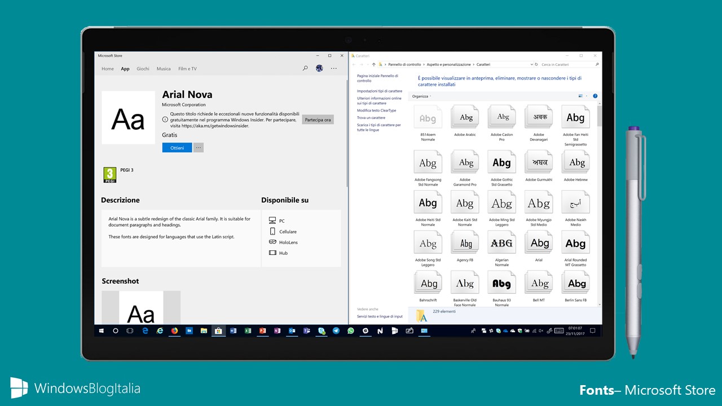The height and width of the screenshot is (406, 722).
Task: Switch to the Giochi tab
Action: coord(143,69)
